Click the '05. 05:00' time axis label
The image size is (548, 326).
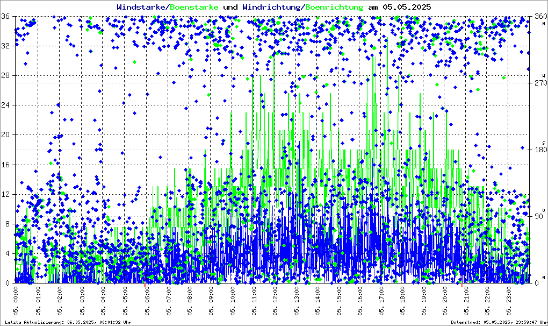(x=126, y=300)
